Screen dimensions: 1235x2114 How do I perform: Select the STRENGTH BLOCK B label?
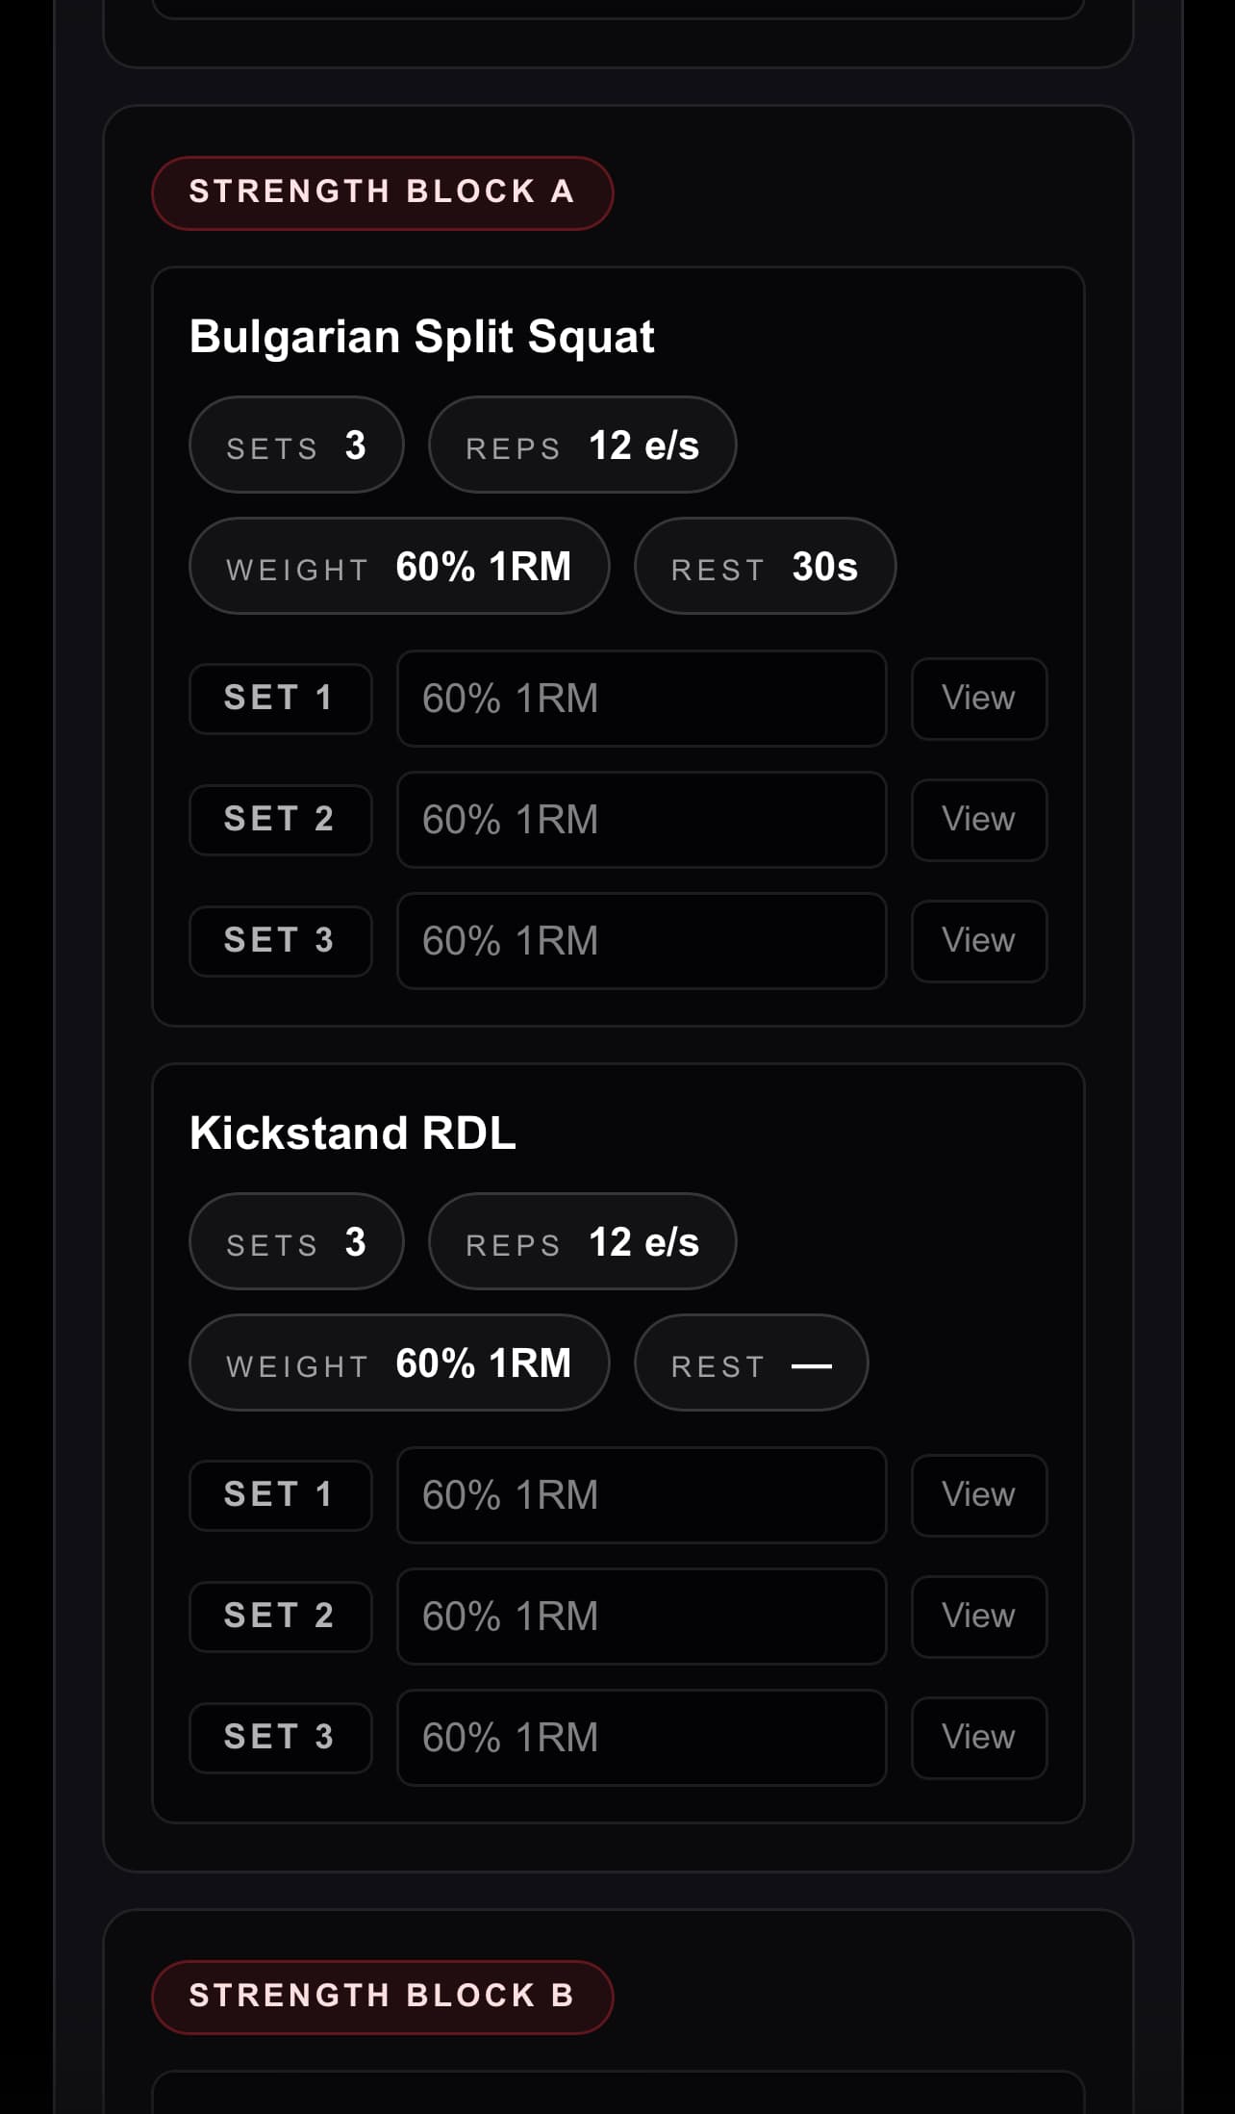[x=382, y=1995]
